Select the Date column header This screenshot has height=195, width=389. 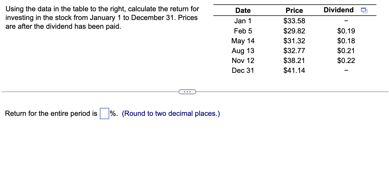tap(243, 10)
